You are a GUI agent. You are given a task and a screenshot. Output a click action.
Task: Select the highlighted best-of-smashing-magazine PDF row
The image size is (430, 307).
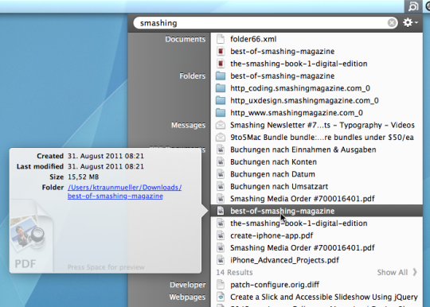316,211
